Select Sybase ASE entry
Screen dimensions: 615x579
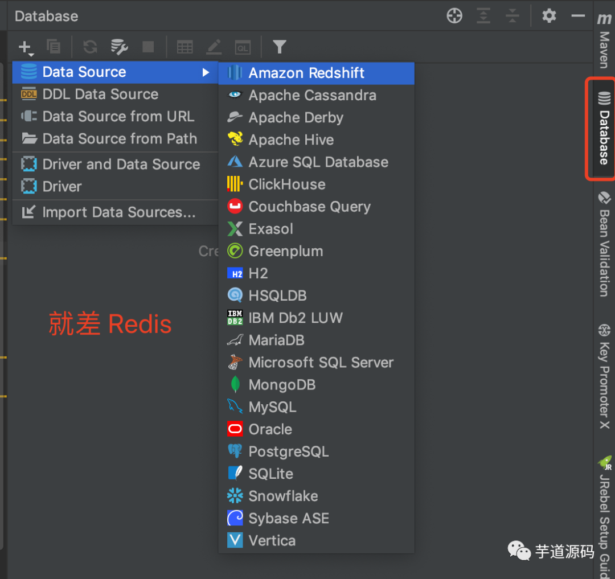[316, 518]
